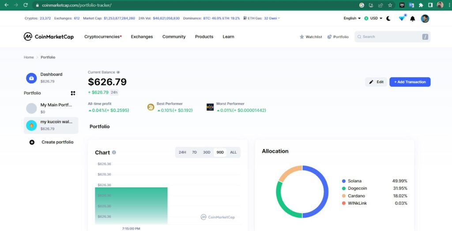Click the 24h Vol value link
Viewport: 452px width, 231px height.
[166, 18]
